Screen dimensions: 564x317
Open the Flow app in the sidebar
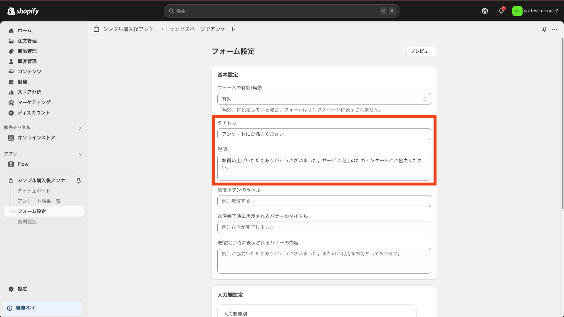pos(23,164)
